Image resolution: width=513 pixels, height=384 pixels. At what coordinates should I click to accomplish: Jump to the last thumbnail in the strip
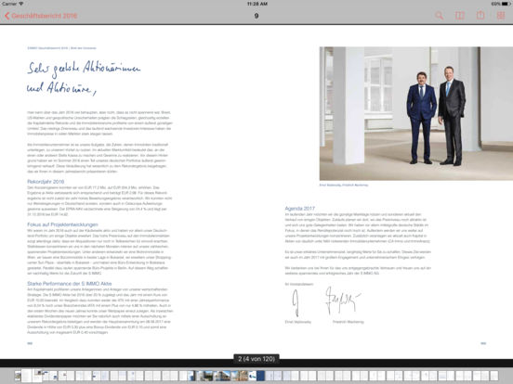(x=494, y=376)
